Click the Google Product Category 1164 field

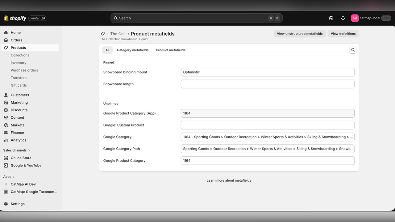tap(268, 161)
